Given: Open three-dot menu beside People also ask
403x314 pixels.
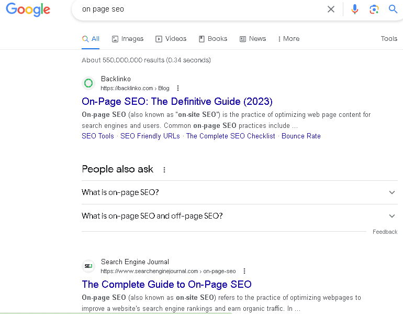Looking at the screenshot, I should coord(164,170).
